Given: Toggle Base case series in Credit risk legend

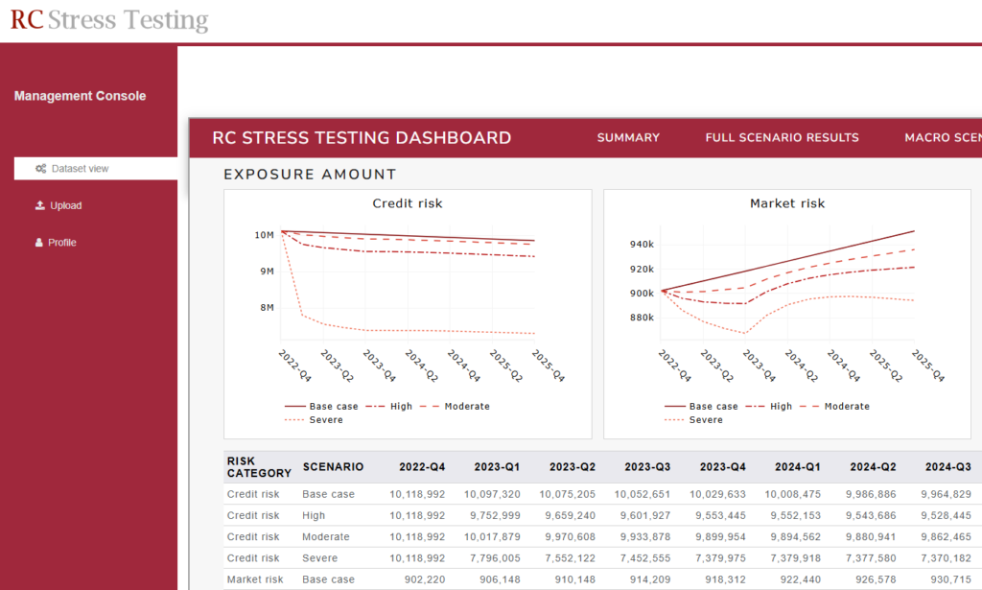Looking at the screenshot, I should click(x=321, y=407).
